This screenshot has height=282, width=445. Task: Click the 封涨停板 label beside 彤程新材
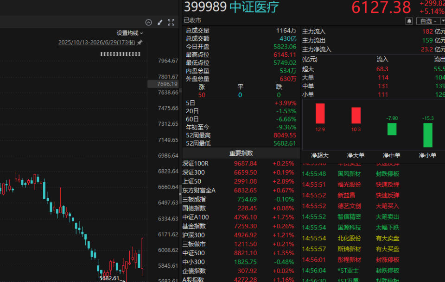[x=388, y=260]
